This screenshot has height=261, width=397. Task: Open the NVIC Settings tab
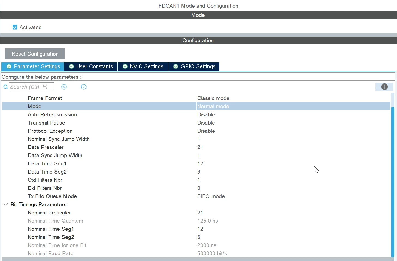click(x=143, y=66)
